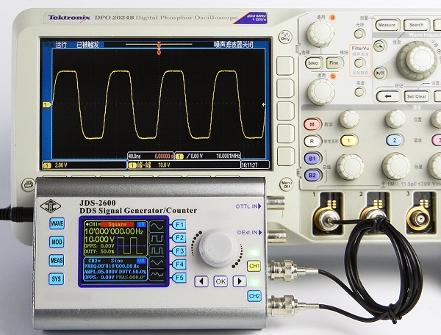
Task: Push the MEAS button on the generator
Action: tap(57, 261)
